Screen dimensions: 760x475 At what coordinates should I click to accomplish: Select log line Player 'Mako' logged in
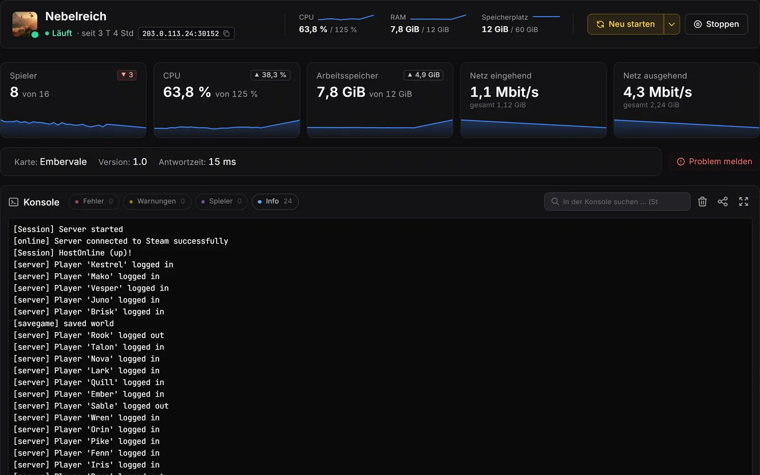(86, 276)
